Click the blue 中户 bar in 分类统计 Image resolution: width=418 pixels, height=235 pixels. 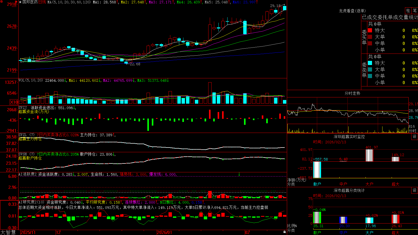343,220
